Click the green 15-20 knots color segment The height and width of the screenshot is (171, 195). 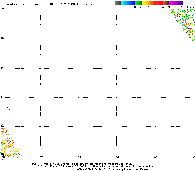click(139, 3)
